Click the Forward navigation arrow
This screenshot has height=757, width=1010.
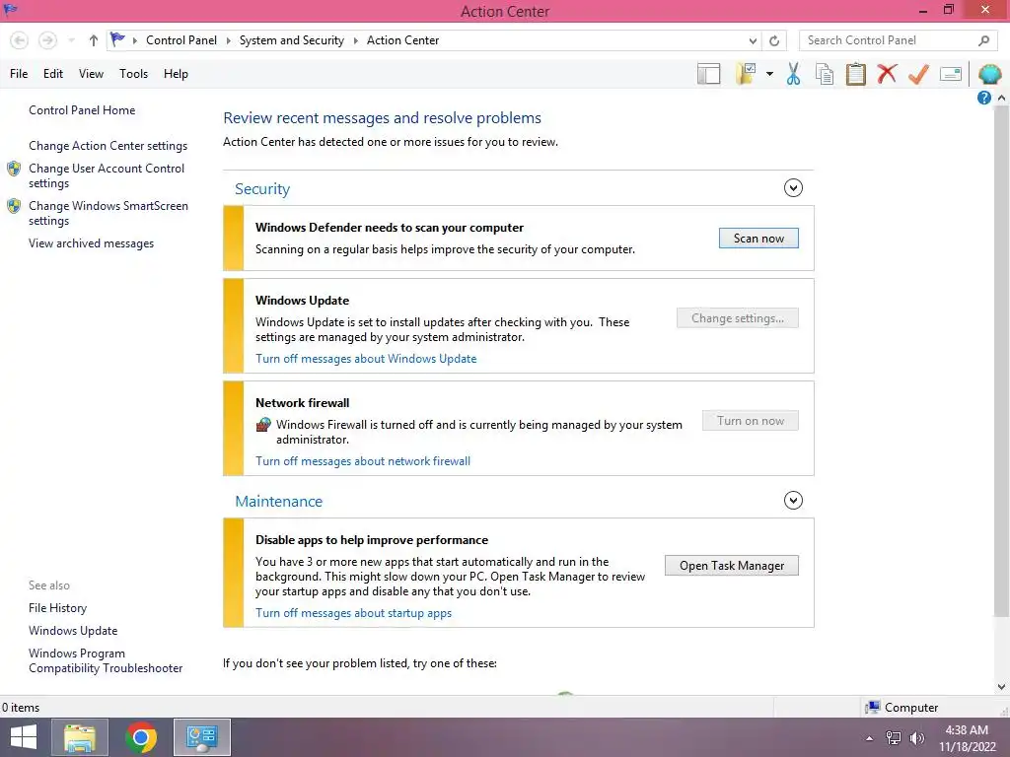(47, 40)
